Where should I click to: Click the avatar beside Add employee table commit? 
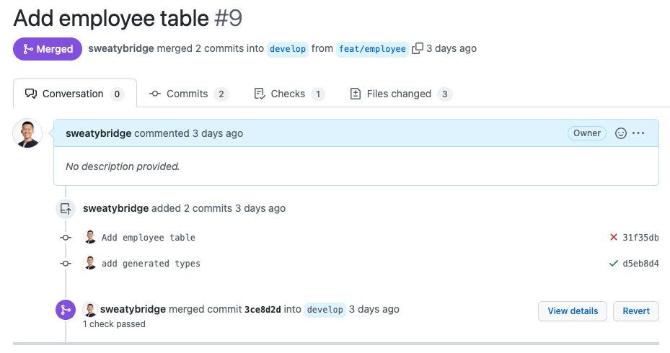click(90, 237)
